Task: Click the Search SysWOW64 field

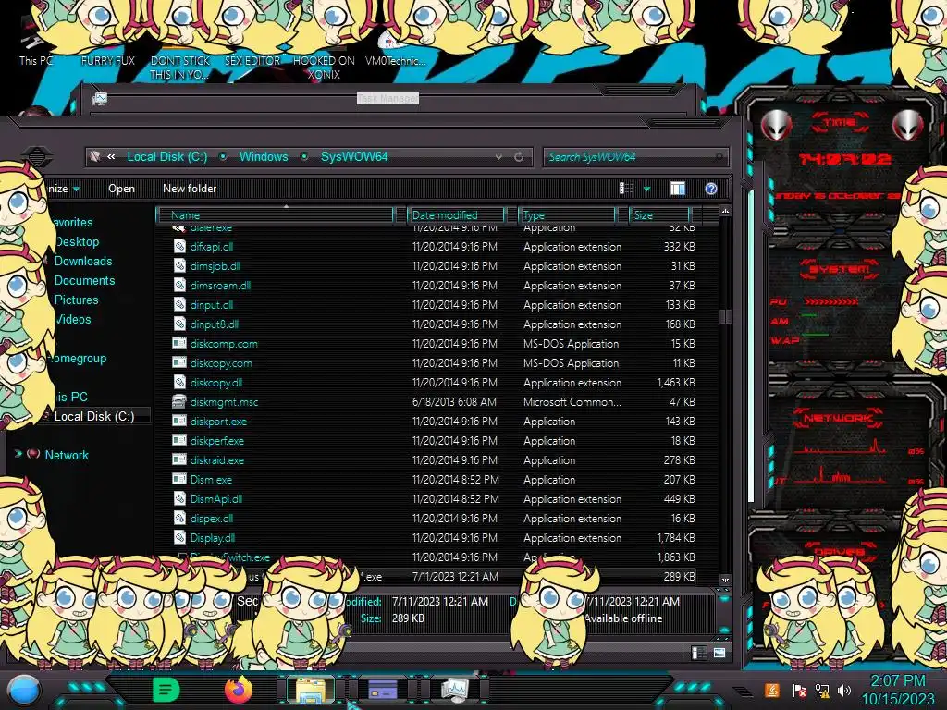Action: coord(635,157)
